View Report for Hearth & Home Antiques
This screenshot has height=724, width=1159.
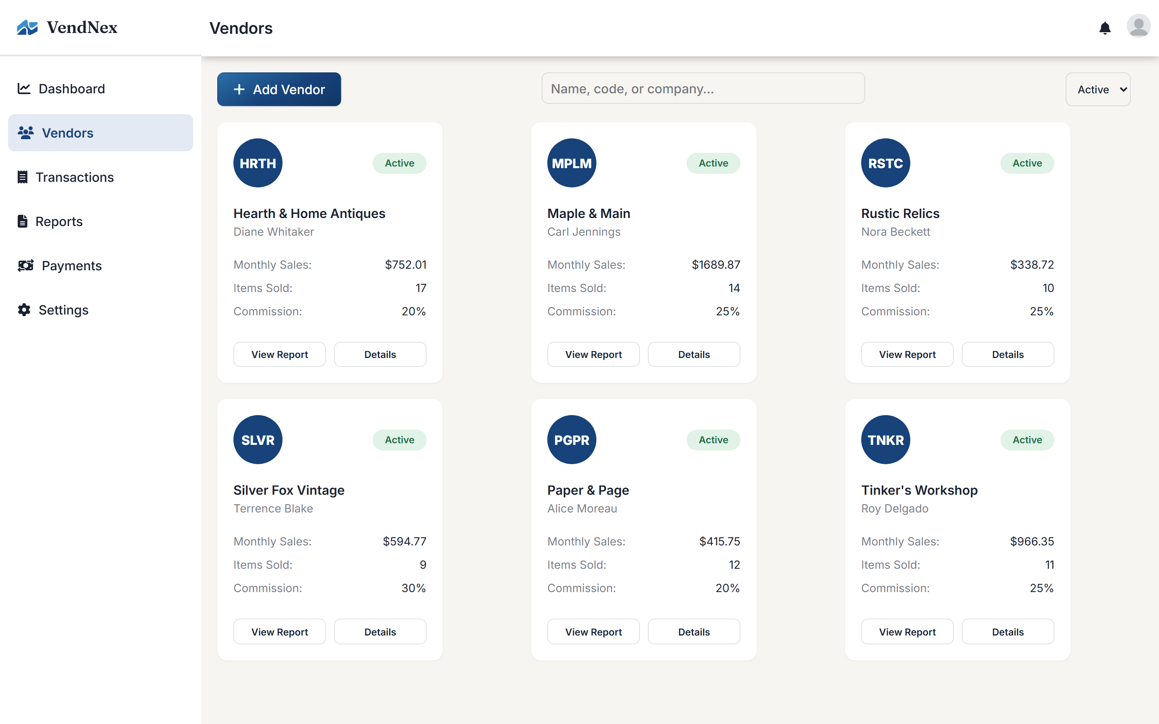pyautogui.click(x=280, y=354)
